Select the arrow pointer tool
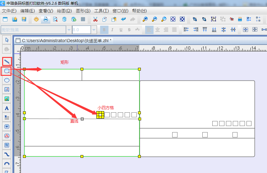 coord(7,40)
